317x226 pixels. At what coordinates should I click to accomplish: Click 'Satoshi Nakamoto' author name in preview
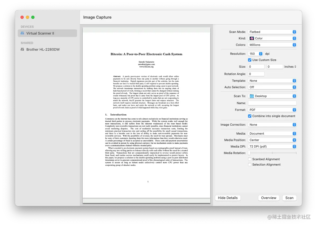point(146,62)
